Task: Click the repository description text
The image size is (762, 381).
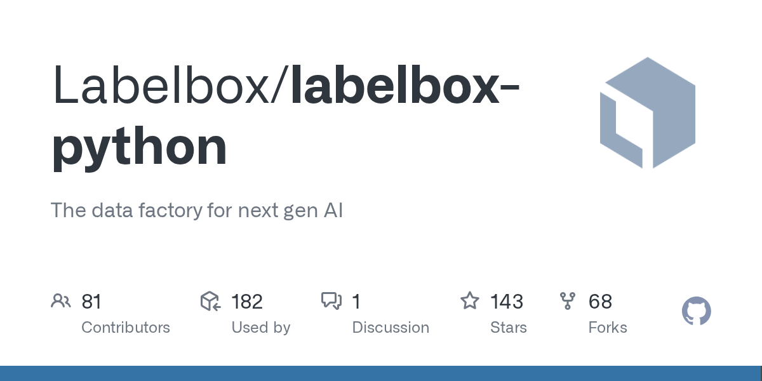Action: [197, 210]
